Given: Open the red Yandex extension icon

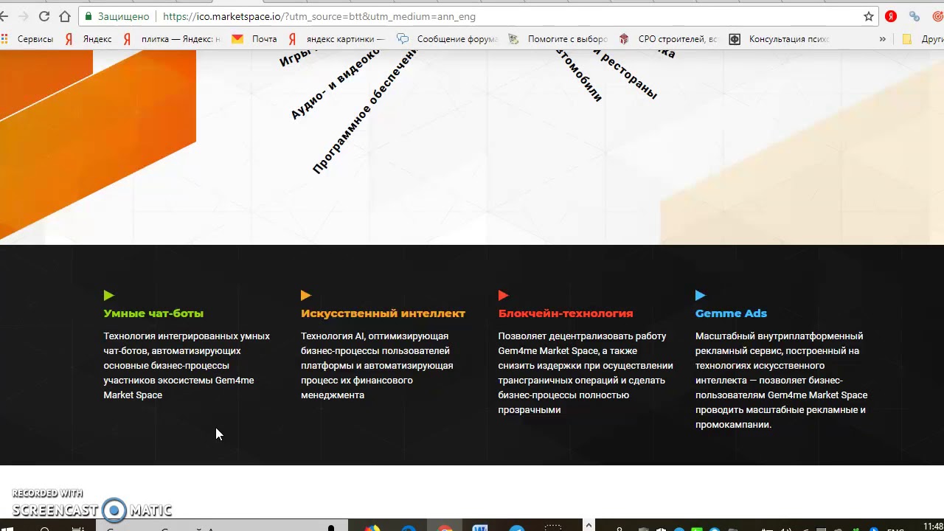Looking at the screenshot, I should pos(891,16).
